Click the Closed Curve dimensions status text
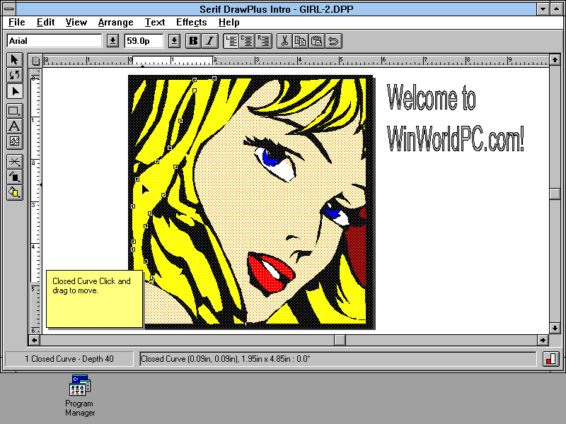The height and width of the screenshot is (424, 566). (x=226, y=359)
